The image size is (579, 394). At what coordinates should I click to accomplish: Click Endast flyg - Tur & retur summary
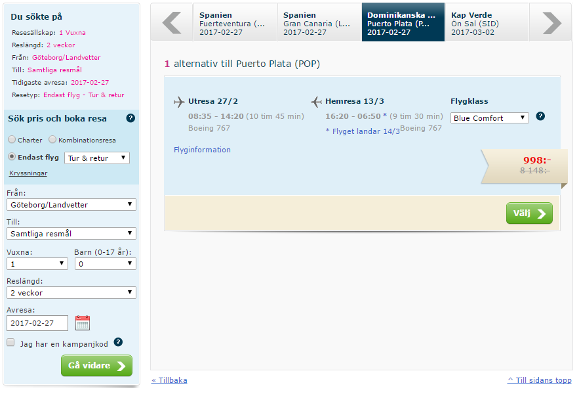pos(84,95)
